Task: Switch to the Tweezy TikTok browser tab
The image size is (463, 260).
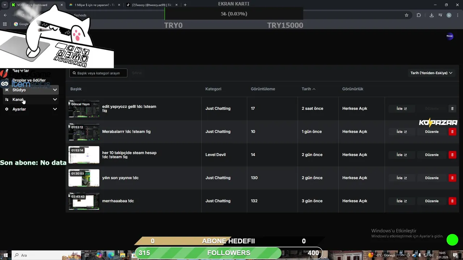Action: coord(151,5)
